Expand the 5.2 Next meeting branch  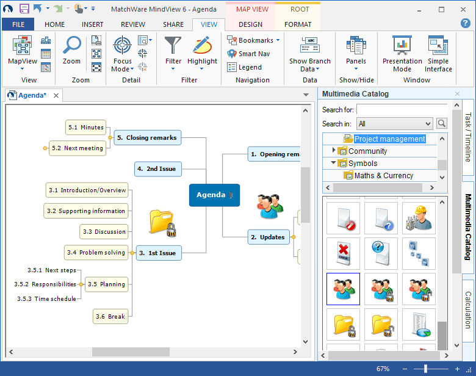(x=45, y=148)
